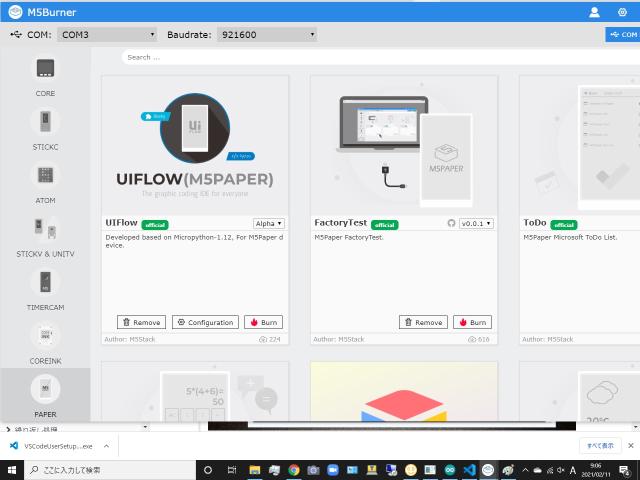Open the FactoryTest M5Paper firmware thumbnail
Screen dimensions: 640x480
pos(404,145)
